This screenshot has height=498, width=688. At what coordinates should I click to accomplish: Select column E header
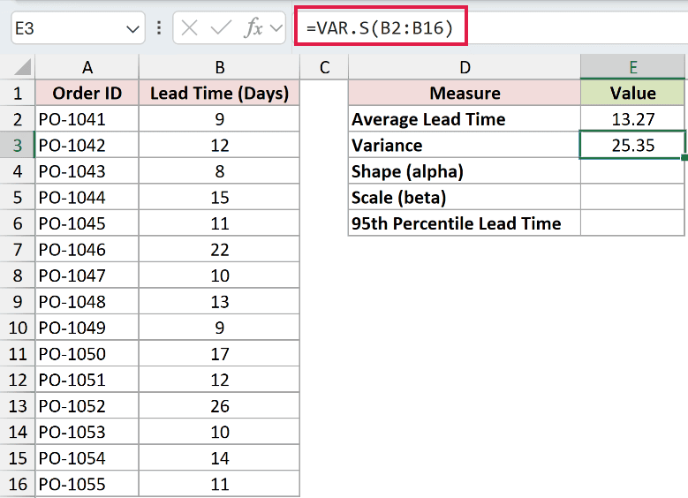coord(632,67)
